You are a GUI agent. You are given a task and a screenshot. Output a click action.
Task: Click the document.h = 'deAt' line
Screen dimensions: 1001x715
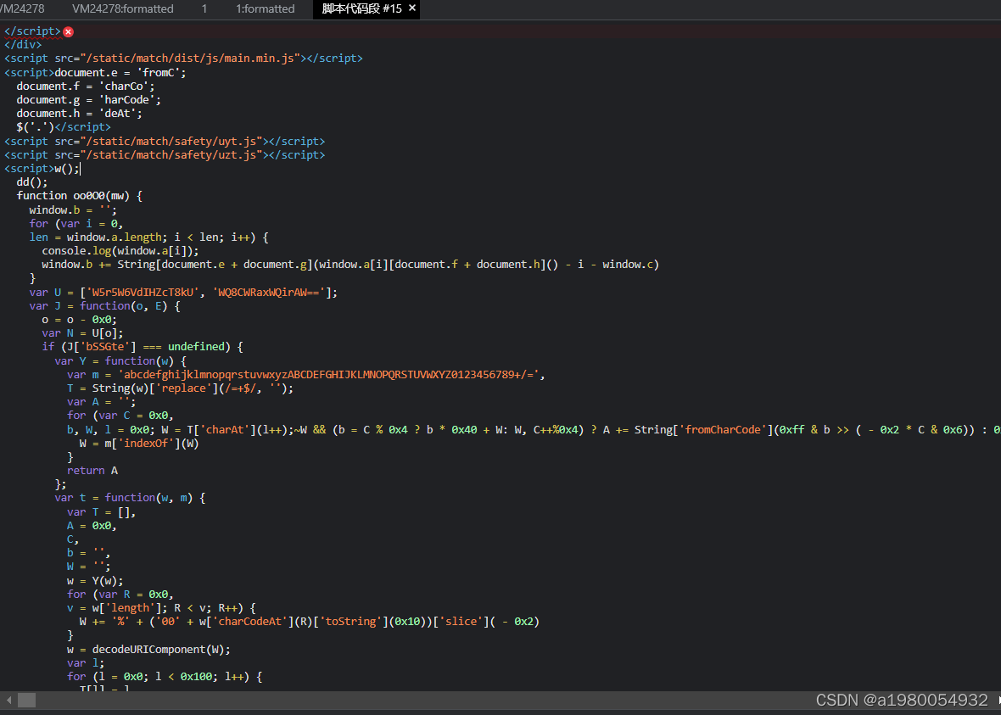(79, 114)
